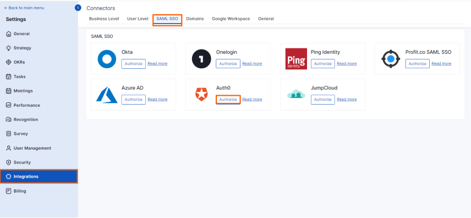Authorize the Okta connector
The image size is (471, 218).
tap(133, 64)
